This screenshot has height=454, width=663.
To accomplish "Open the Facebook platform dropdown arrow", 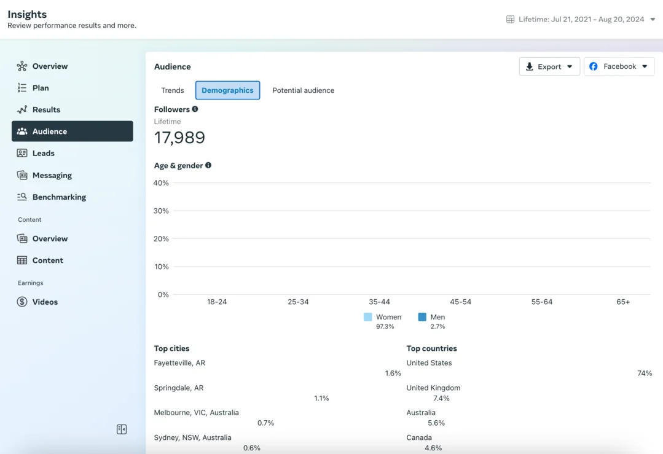I will click(645, 66).
